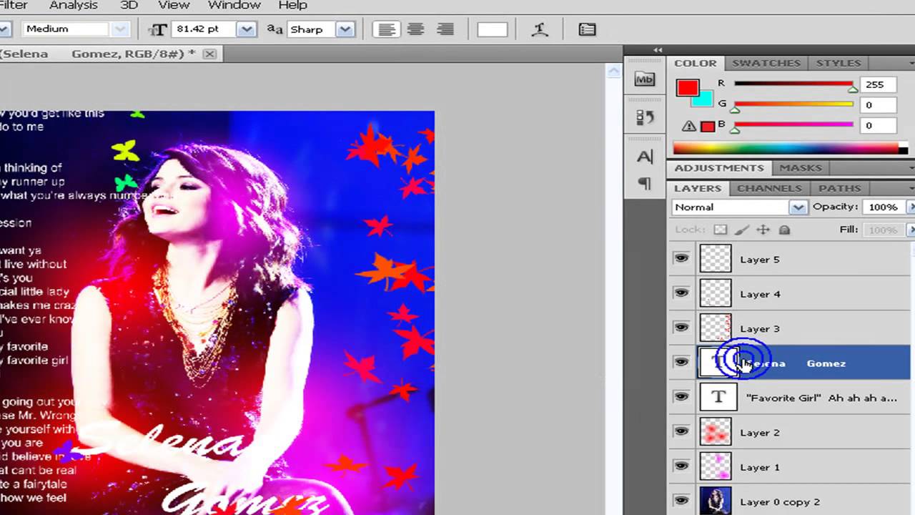The width and height of the screenshot is (915, 515).
Task: Open the Analysis menu
Action: click(73, 6)
